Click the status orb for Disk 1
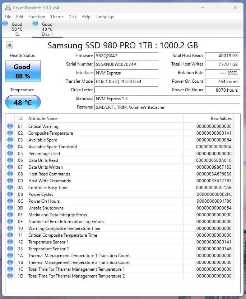The width and height of the screenshot is (246, 299). (35, 24)
